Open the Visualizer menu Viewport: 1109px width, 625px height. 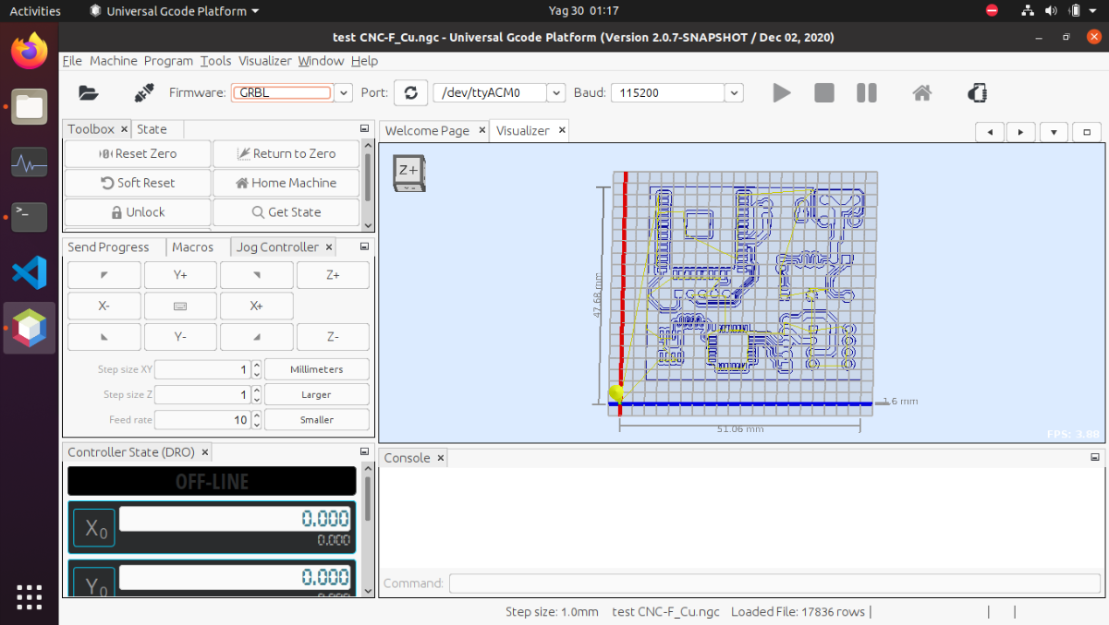(265, 61)
